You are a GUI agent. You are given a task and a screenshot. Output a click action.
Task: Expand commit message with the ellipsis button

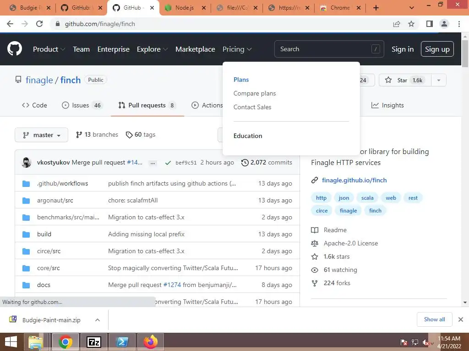pyautogui.click(x=153, y=163)
